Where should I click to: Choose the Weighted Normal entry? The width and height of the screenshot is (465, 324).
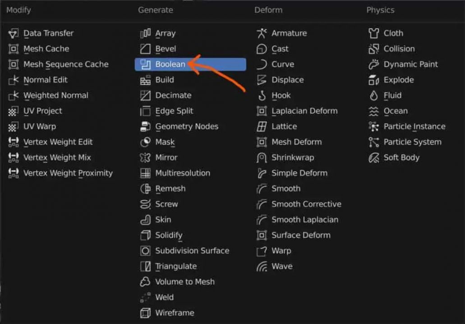click(55, 95)
